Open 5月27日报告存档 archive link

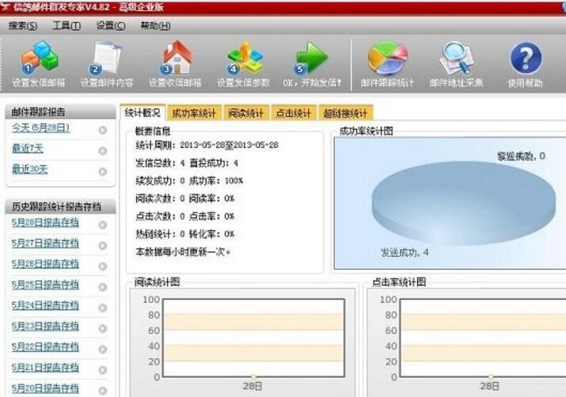tap(45, 244)
